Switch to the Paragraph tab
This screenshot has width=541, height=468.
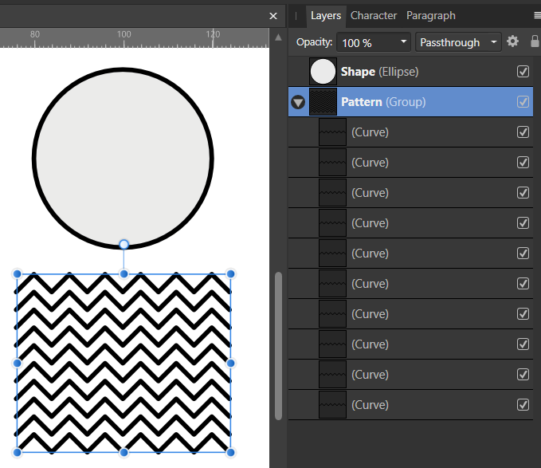(431, 15)
